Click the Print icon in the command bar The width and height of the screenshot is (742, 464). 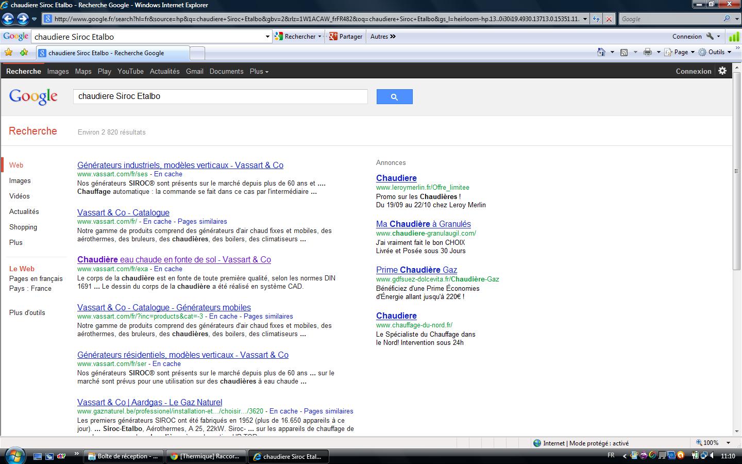coord(648,52)
